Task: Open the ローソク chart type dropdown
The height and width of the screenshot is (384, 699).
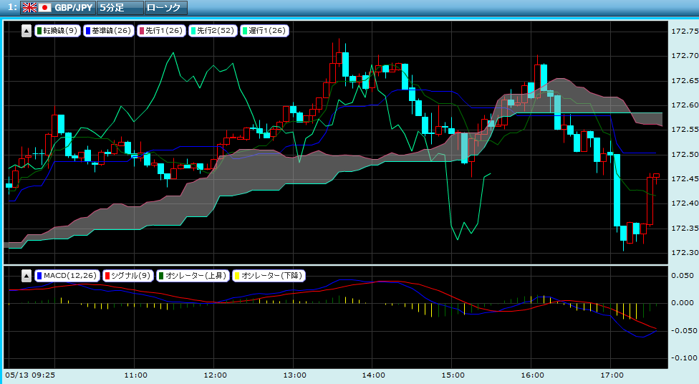Action: click(166, 8)
